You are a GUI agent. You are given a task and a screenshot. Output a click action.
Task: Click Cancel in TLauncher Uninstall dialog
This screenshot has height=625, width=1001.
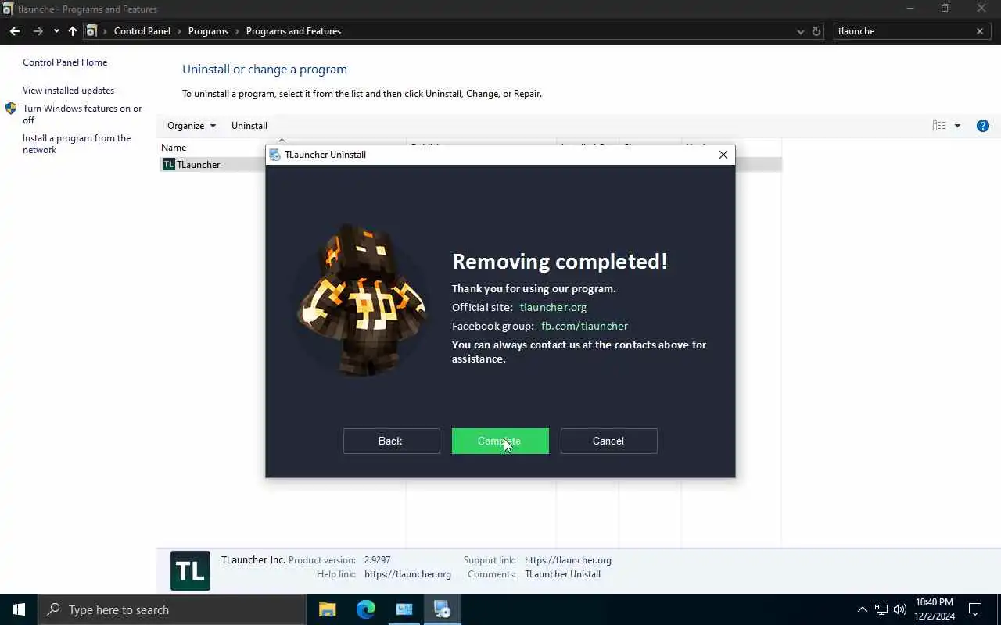point(608,441)
